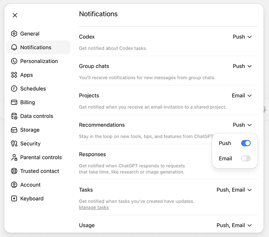Click the Personalization icon in sidebar
Screen dimensions: 269x237
point(14,61)
